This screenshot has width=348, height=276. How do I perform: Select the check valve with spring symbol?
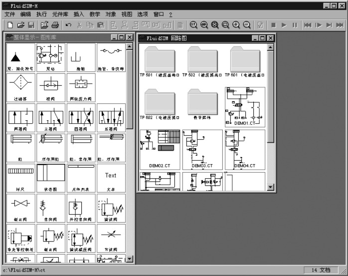click(x=51, y=208)
